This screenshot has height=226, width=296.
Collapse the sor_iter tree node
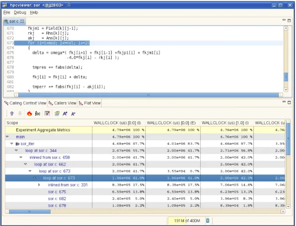point(12,144)
